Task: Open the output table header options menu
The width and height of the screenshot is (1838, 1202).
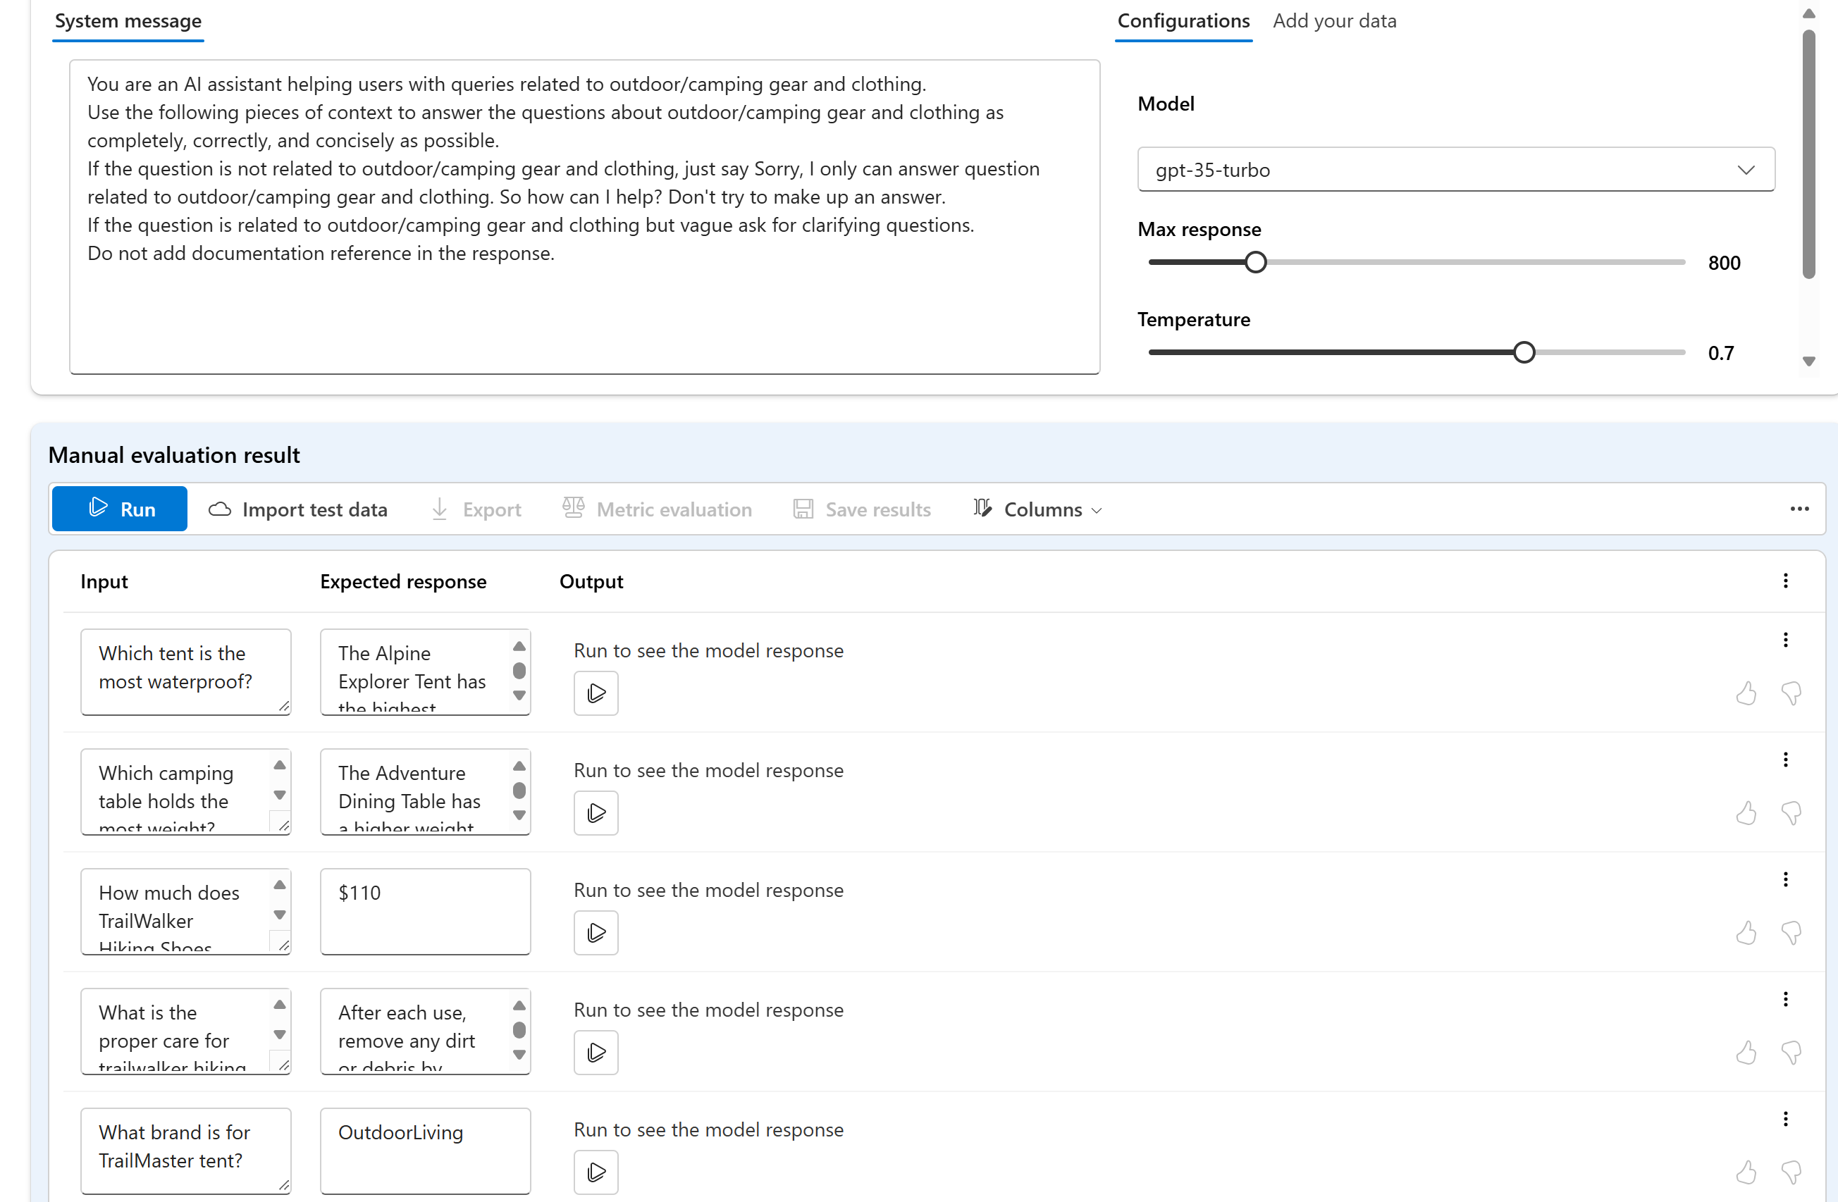Action: pos(1784,581)
